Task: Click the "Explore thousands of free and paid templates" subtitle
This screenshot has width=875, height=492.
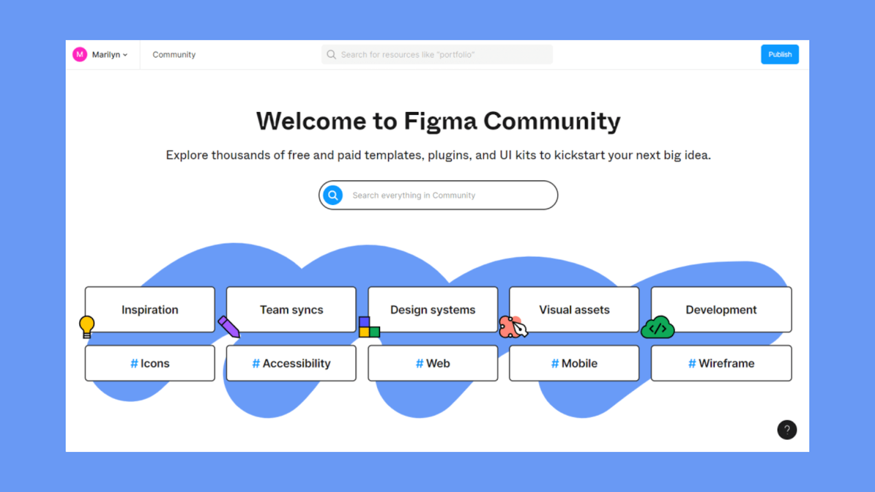Action: pos(439,155)
